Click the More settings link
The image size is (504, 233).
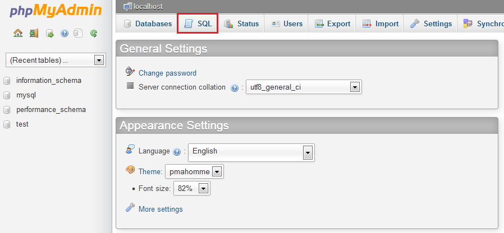point(161,209)
